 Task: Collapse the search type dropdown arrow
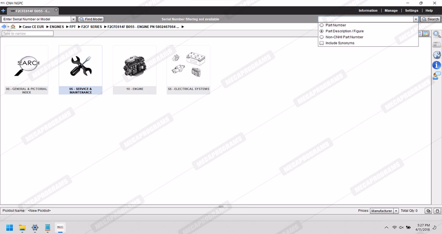tap(416, 19)
